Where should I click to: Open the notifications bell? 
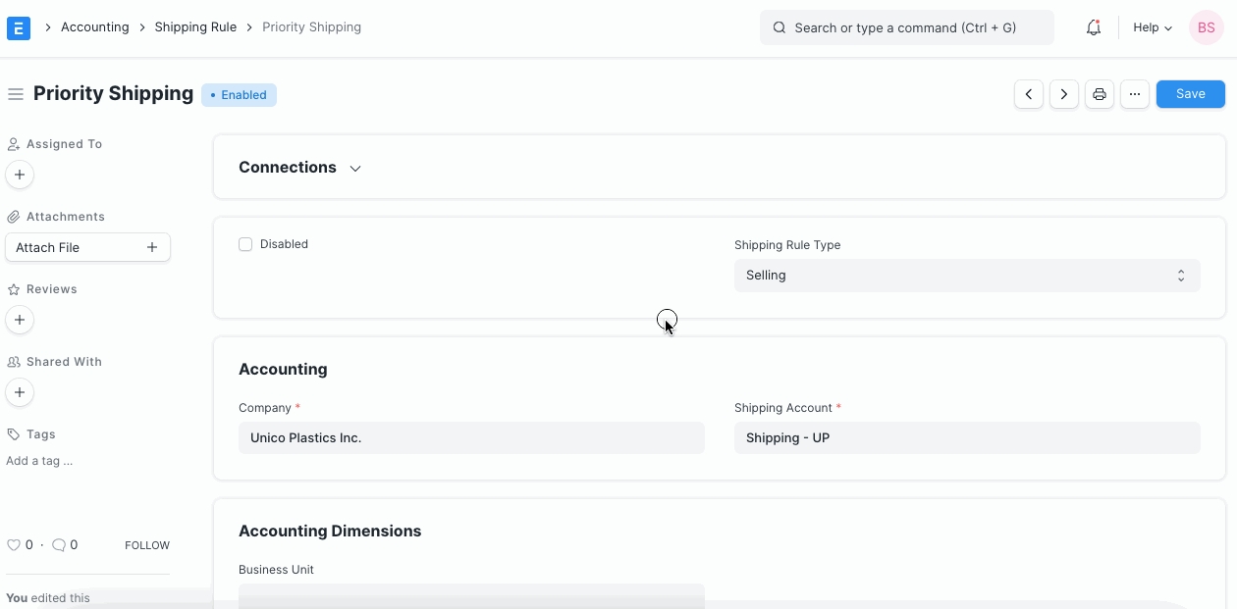point(1093,27)
